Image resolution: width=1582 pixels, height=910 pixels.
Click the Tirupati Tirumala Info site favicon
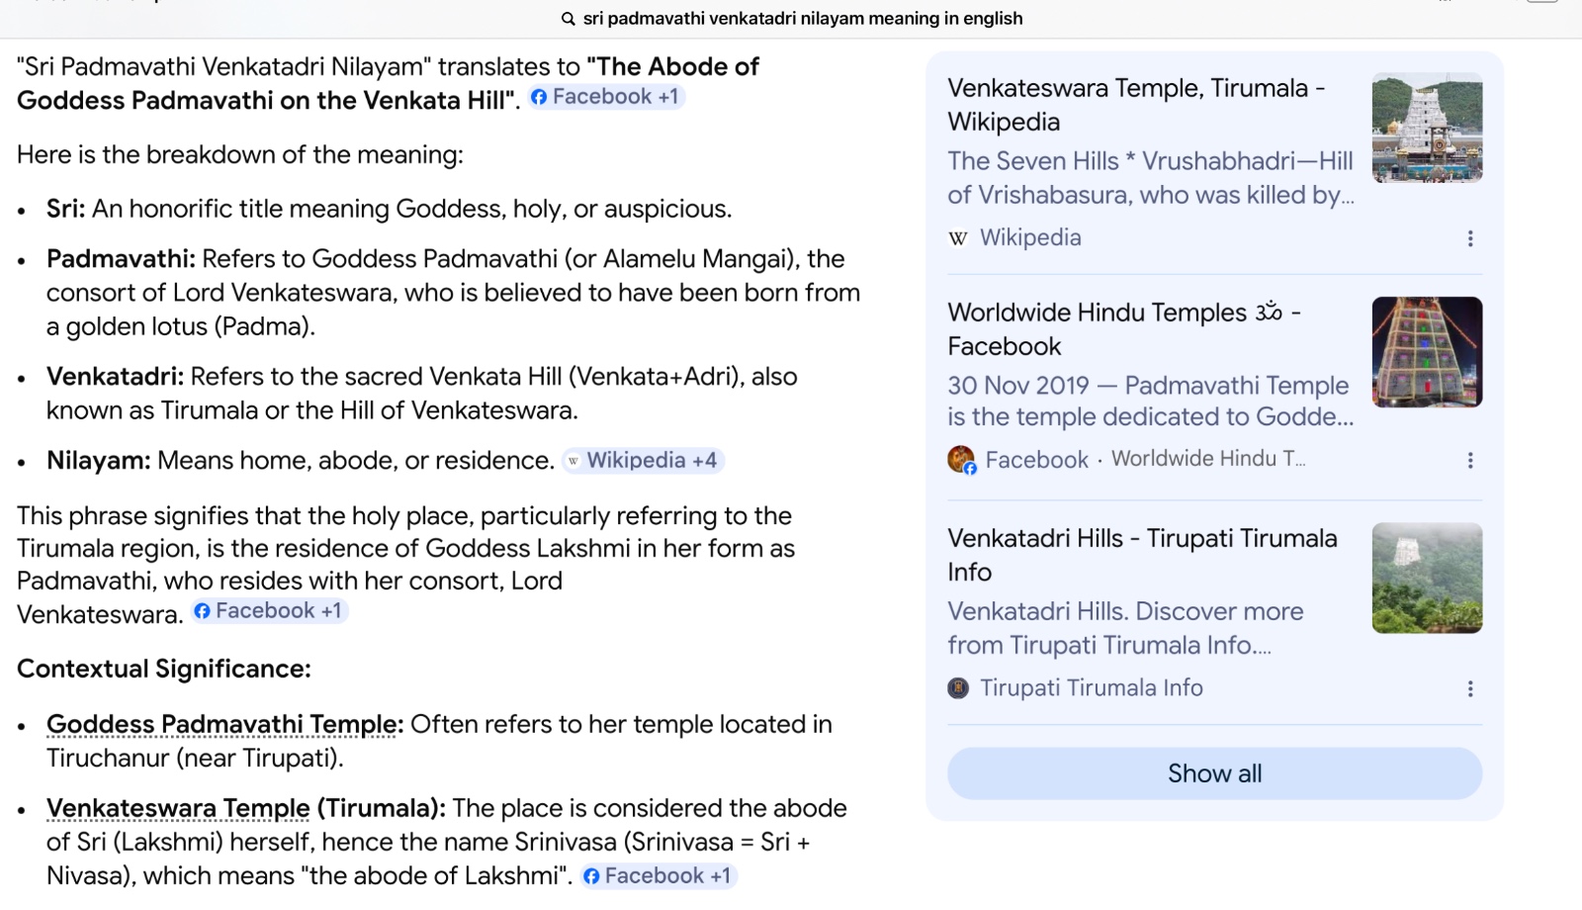click(958, 687)
